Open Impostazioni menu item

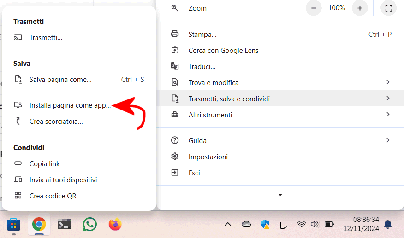point(280,157)
